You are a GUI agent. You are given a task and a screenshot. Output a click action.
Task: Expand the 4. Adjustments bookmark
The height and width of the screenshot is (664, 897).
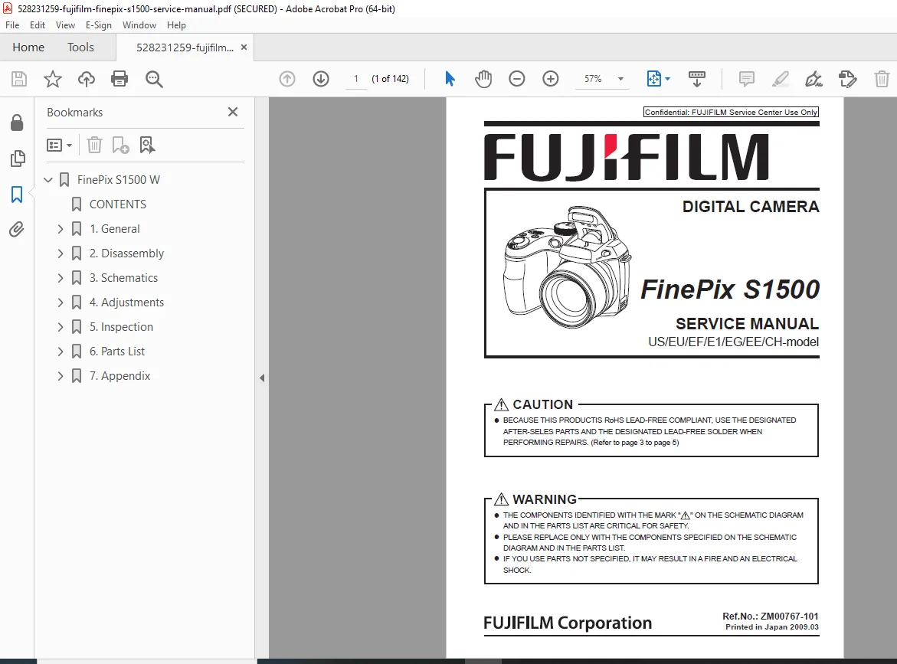coord(61,303)
